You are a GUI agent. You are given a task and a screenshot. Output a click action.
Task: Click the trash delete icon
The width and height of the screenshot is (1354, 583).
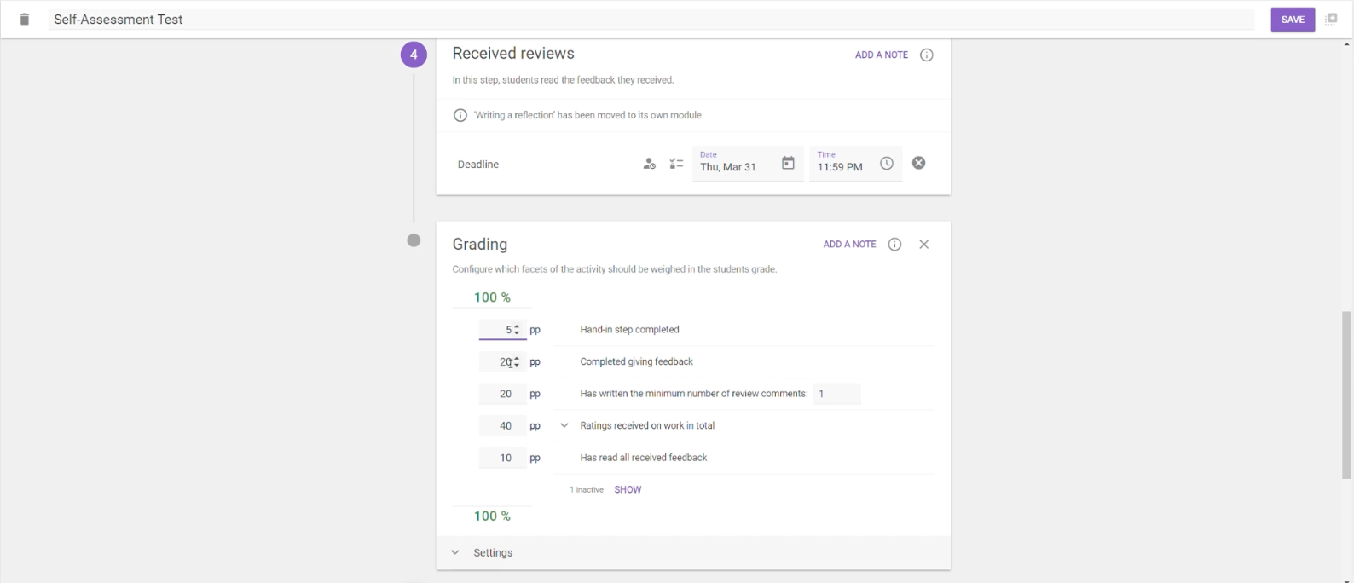[x=25, y=20]
